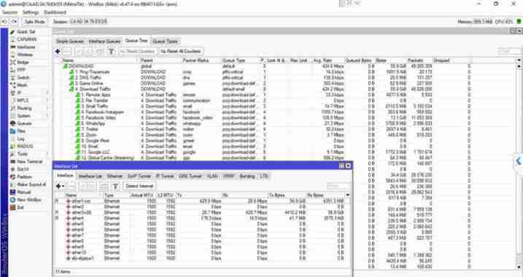
Task: Open the Session menu
Action: [x=9, y=12]
